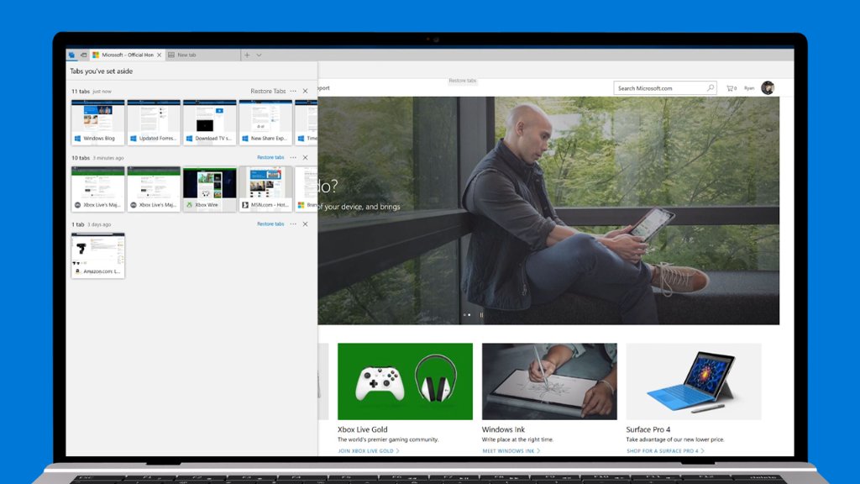Expand the tab previews chevron
The width and height of the screenshot is (860, 484).
click(259, 55)
